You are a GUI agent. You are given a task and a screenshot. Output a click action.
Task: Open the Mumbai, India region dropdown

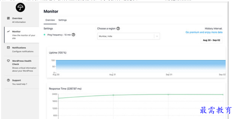[129, 36]
